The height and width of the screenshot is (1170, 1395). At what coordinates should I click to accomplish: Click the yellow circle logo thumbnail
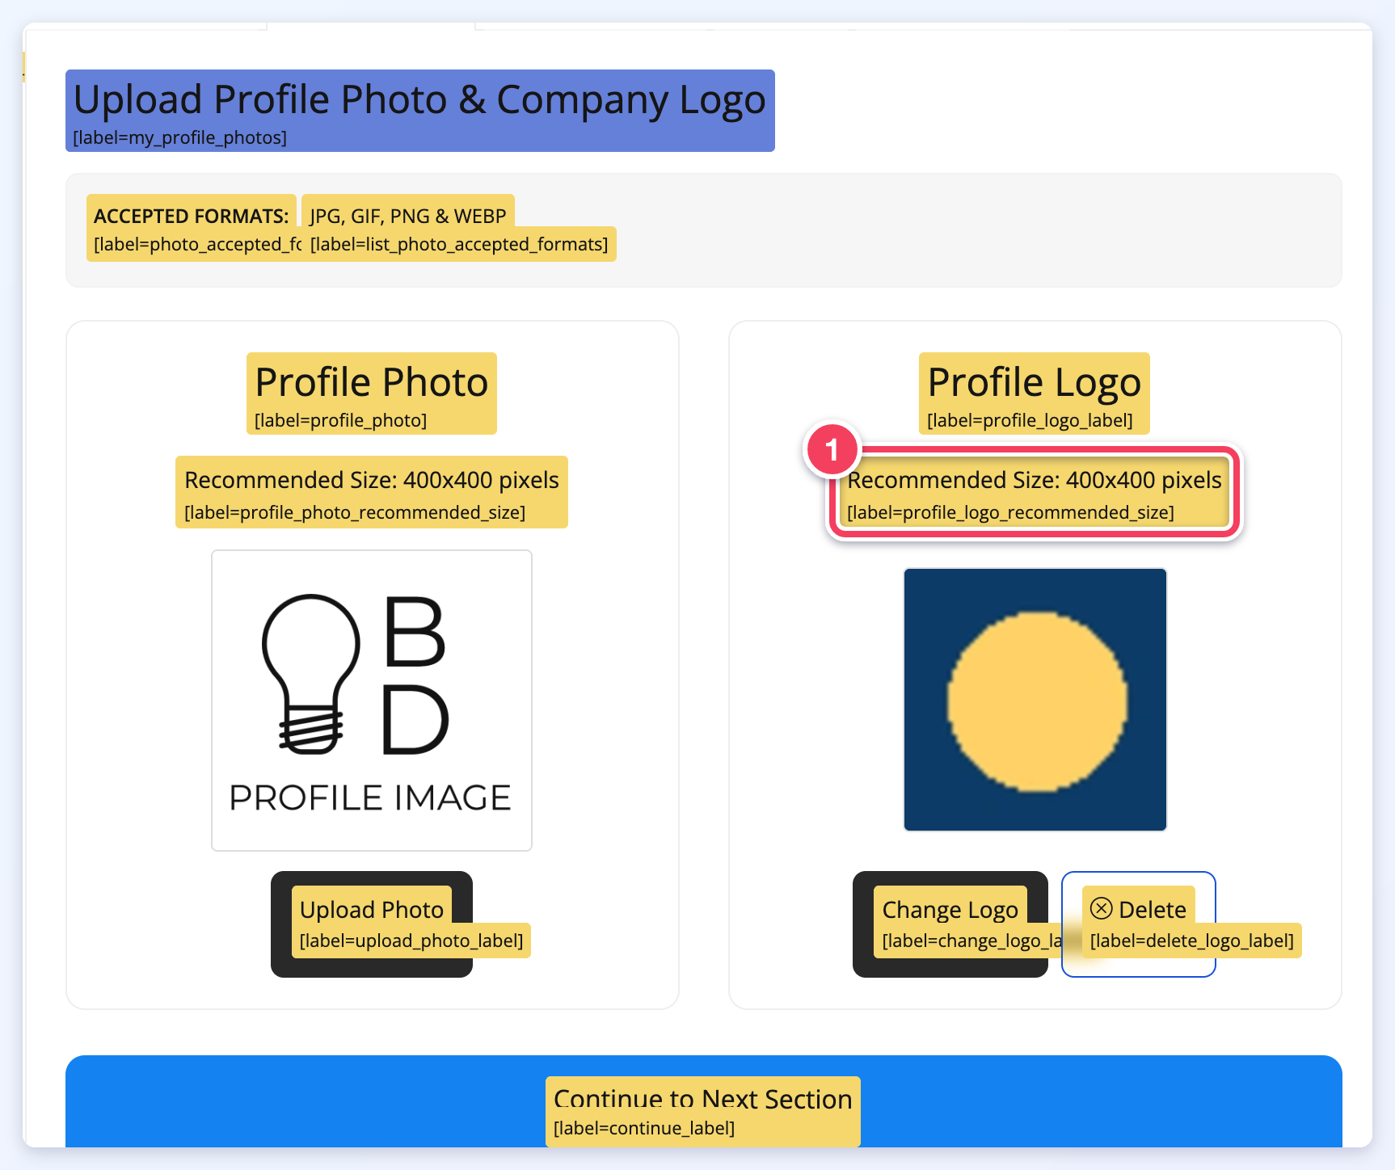pos(1035,700)
